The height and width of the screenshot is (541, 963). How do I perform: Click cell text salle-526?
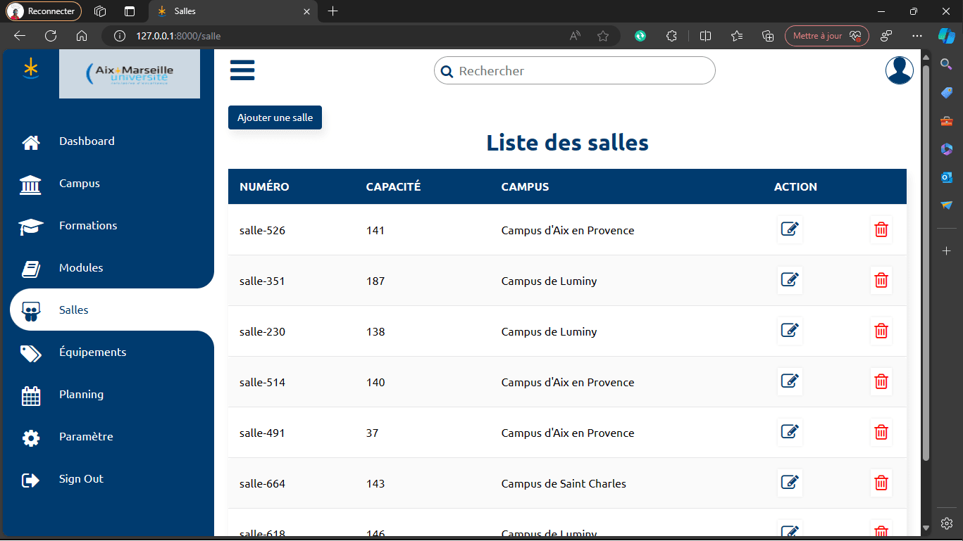(262, 230)
